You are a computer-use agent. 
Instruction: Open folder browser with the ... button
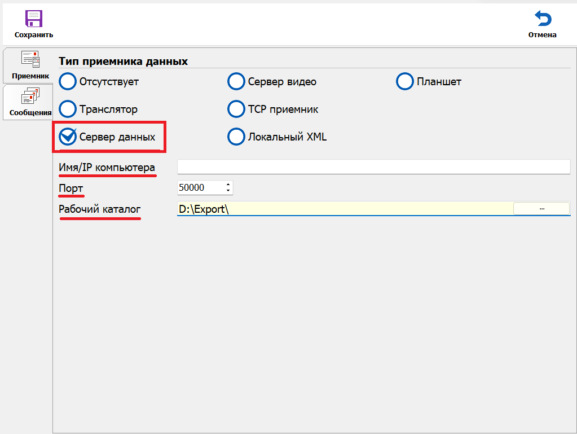click(x=541, y=208)
